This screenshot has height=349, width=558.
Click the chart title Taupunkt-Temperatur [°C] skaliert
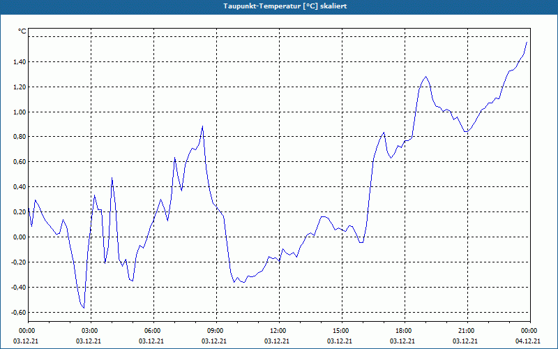(285, 6)
